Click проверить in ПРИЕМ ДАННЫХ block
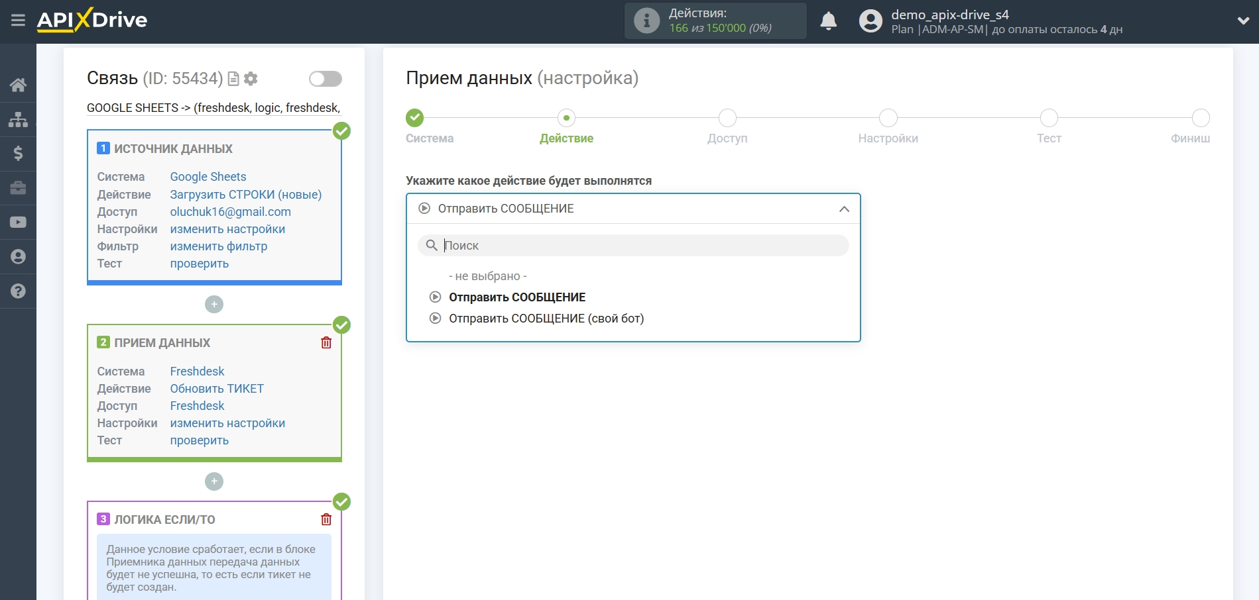The width and height of the screenshot is (1259, 600). click(x=200, y=440)
